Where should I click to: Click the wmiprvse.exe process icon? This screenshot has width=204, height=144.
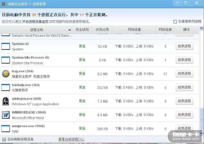pos(5,128)
